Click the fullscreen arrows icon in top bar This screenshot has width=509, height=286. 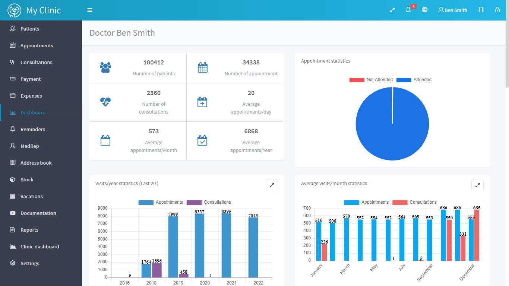392,10
